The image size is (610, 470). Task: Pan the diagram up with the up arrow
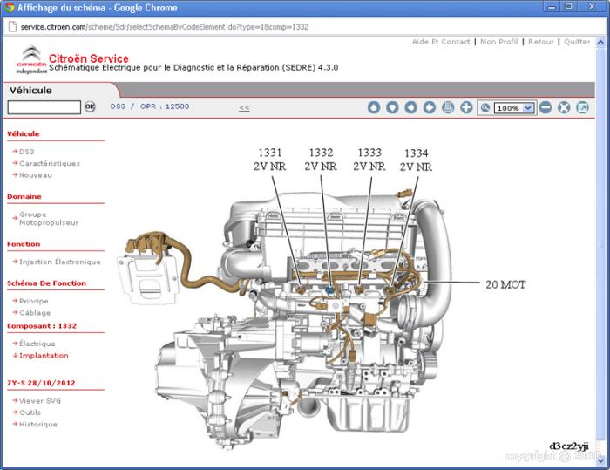click(x=374, y=107)
